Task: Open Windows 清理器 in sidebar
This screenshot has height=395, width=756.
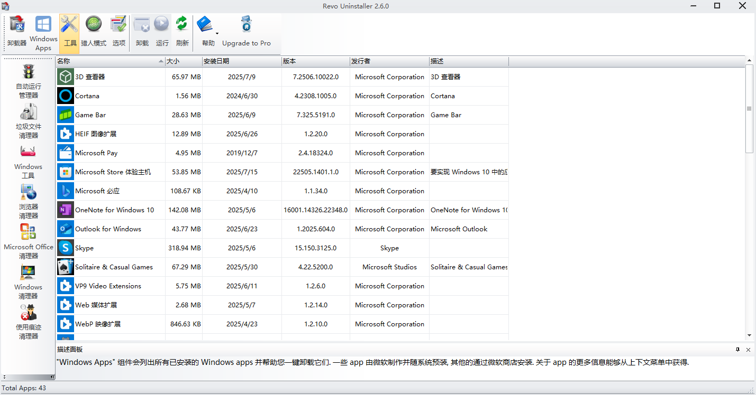Action: pos(29,281)
